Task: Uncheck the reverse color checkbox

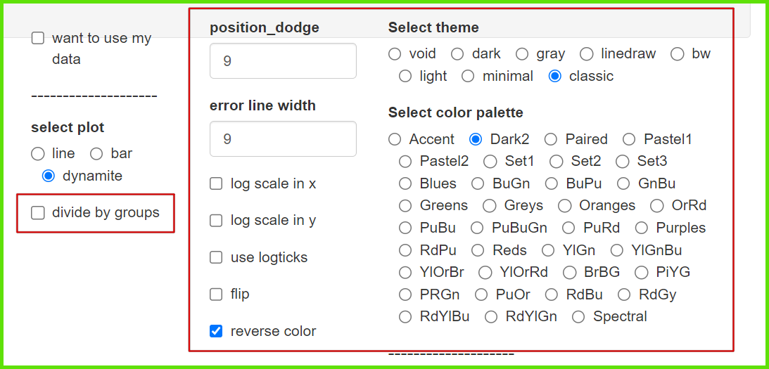Action: tap(216, 331)
